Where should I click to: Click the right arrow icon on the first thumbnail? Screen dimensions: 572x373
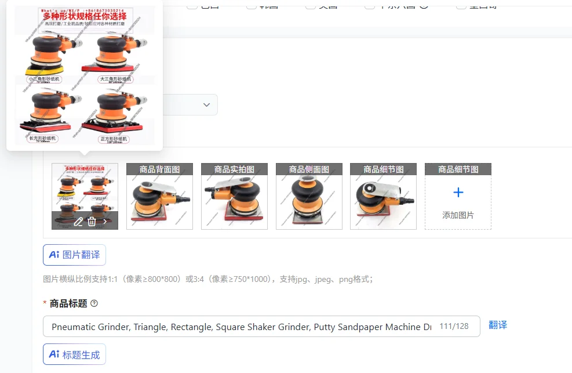point(105,222)
